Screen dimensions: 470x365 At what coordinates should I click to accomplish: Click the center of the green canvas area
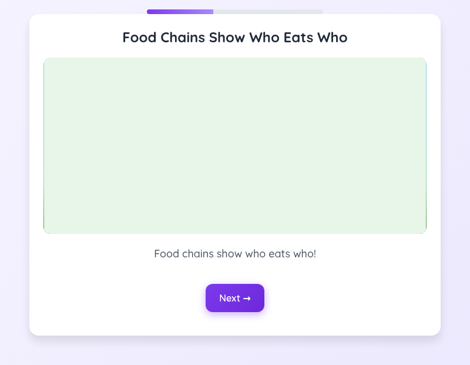point(235,146)
